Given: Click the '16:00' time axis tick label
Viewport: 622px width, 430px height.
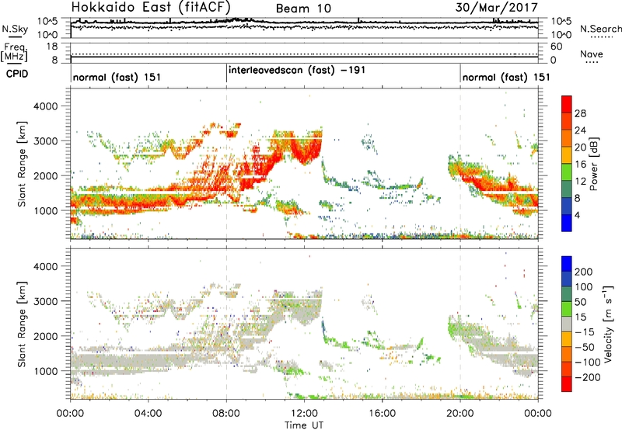Looking at the screenshot, I should (x=383, y=414).
